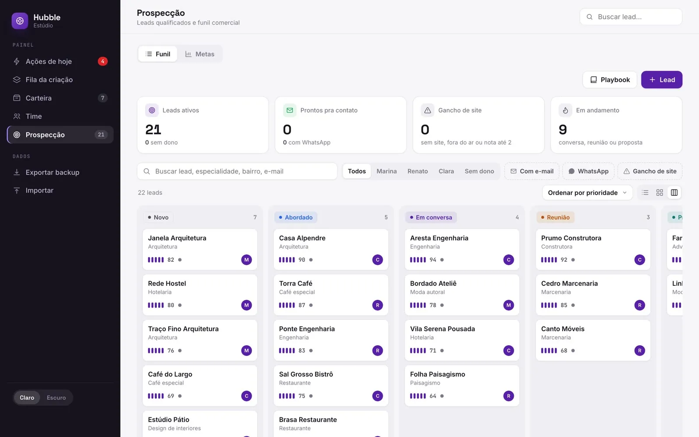Filter leads by Sem dono
The height and width of the screenshot is (437, 699).
tap(479, 171)
